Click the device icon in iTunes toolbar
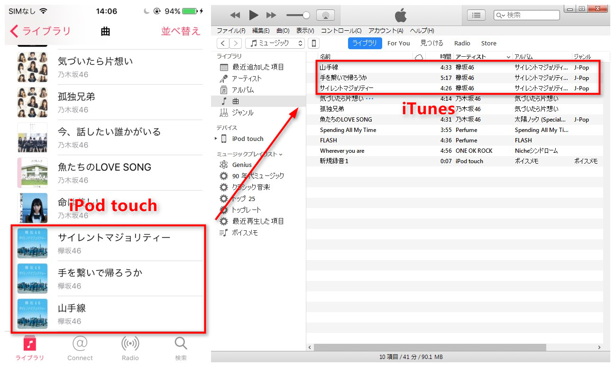 coord(313,43)
